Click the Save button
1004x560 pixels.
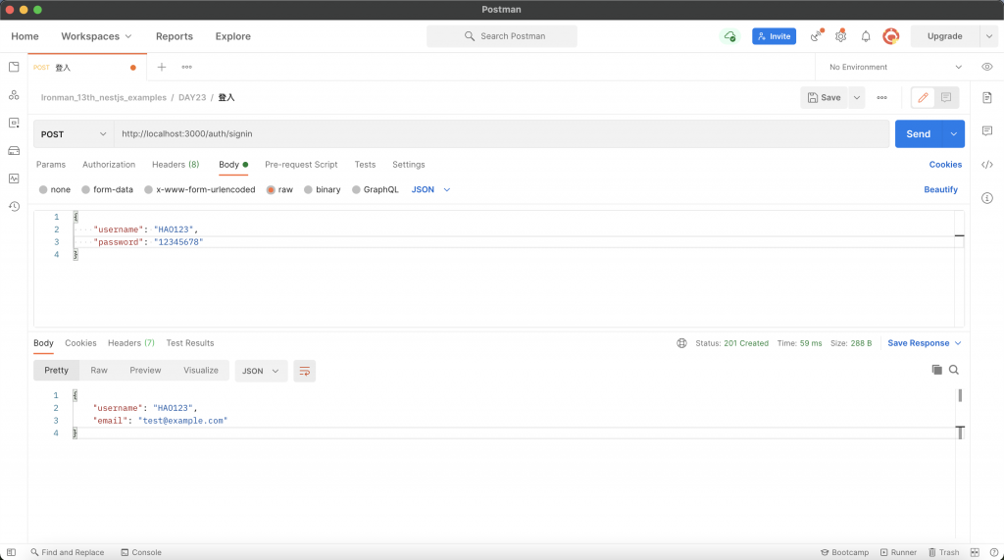tap(824, 97)
